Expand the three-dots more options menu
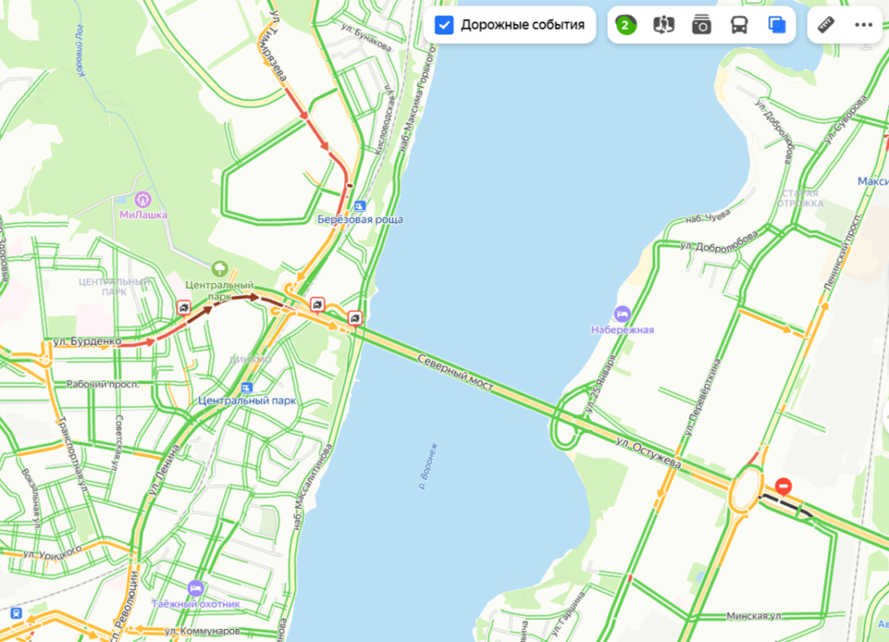 863,25
